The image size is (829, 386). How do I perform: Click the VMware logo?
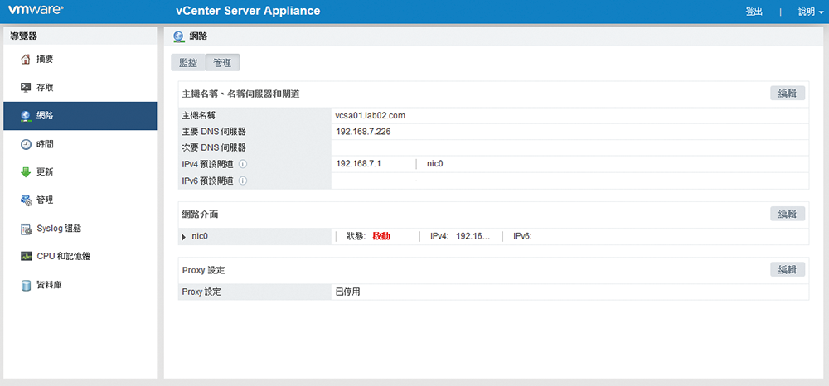click(x=36, y=10)
